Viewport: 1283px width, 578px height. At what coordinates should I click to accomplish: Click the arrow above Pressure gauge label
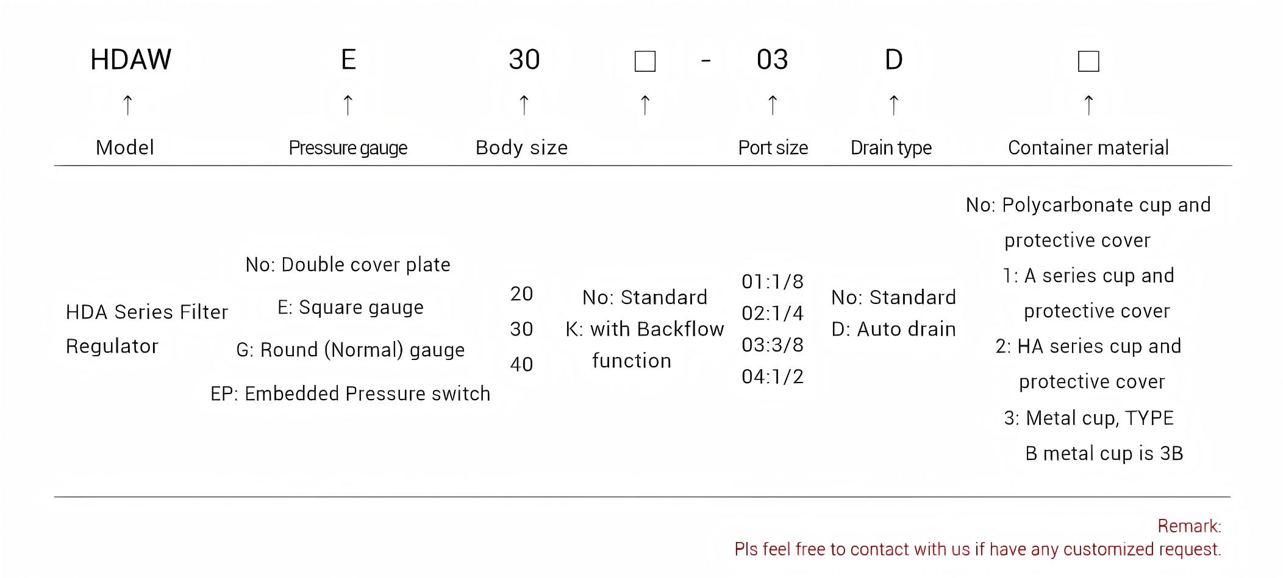pyautogui.click(x=348, y=105)
